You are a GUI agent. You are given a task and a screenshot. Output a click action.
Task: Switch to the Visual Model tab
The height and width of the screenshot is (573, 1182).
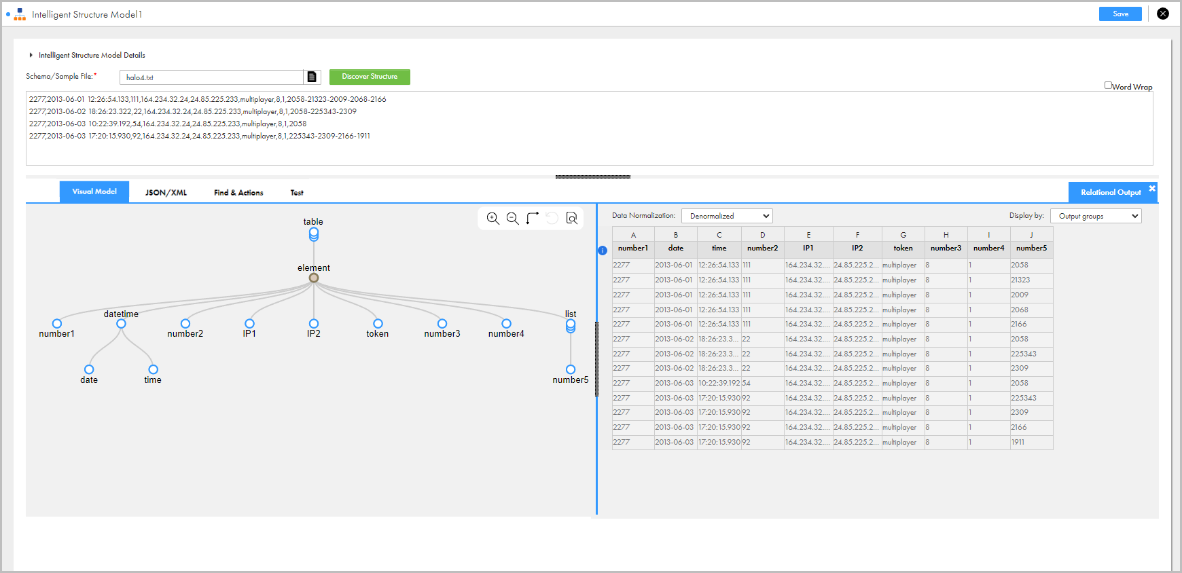tap(94, 191)
